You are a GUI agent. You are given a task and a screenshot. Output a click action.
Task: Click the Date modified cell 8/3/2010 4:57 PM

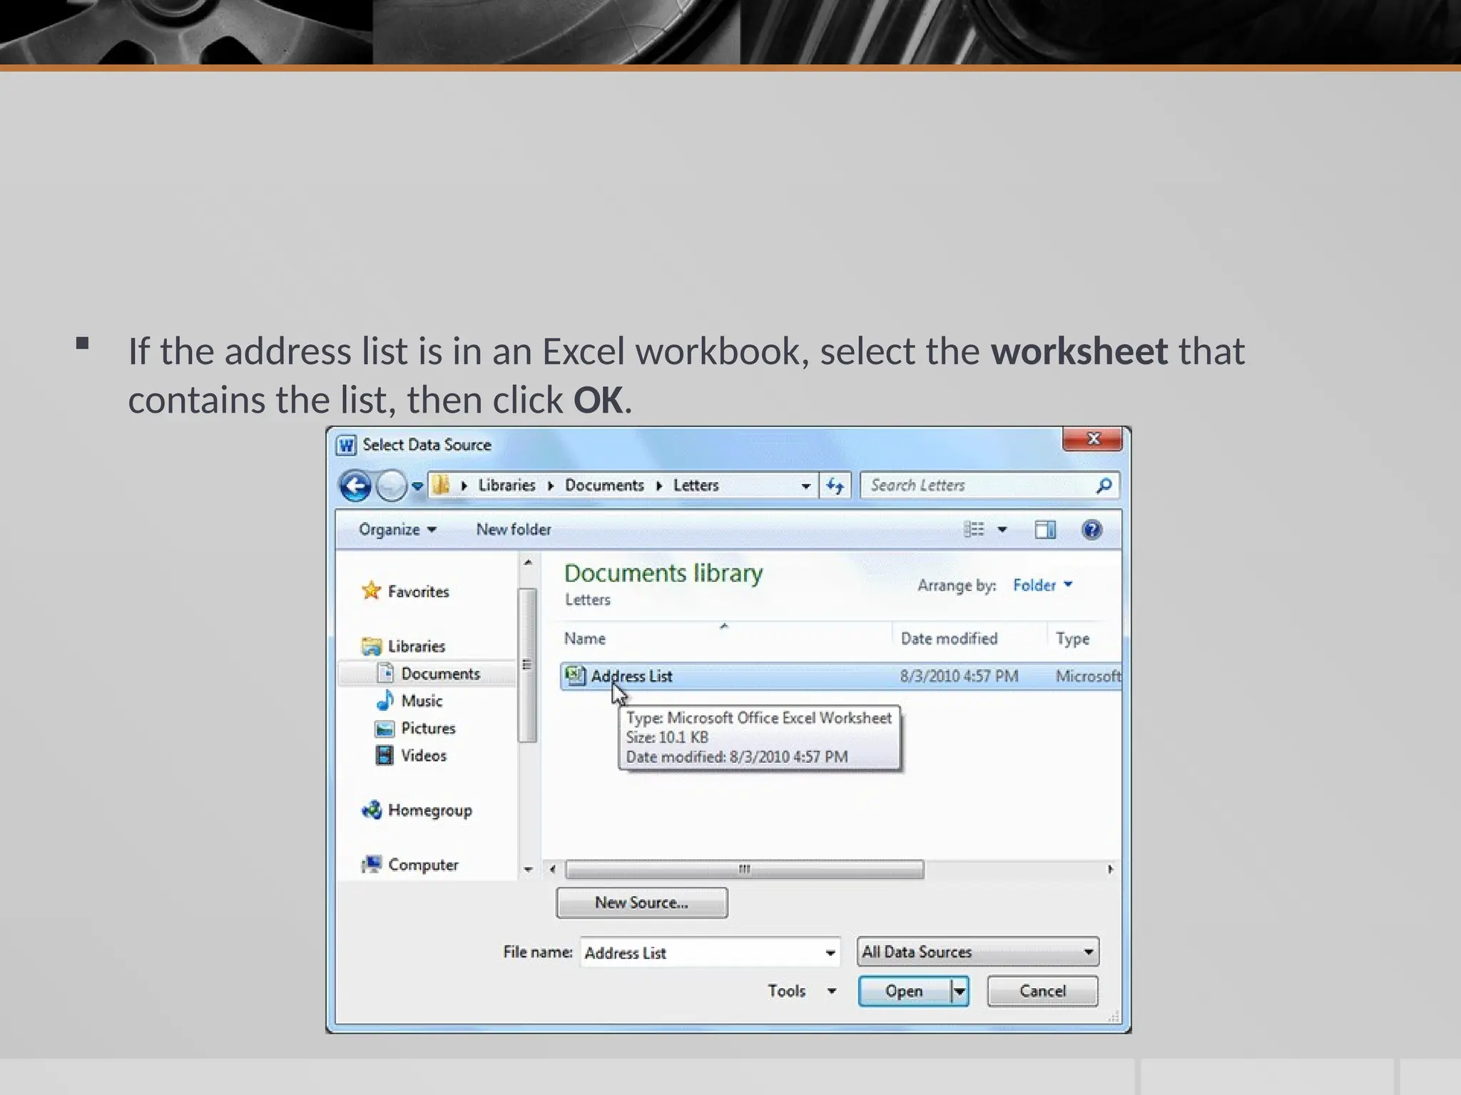click(x=959, y=676)
